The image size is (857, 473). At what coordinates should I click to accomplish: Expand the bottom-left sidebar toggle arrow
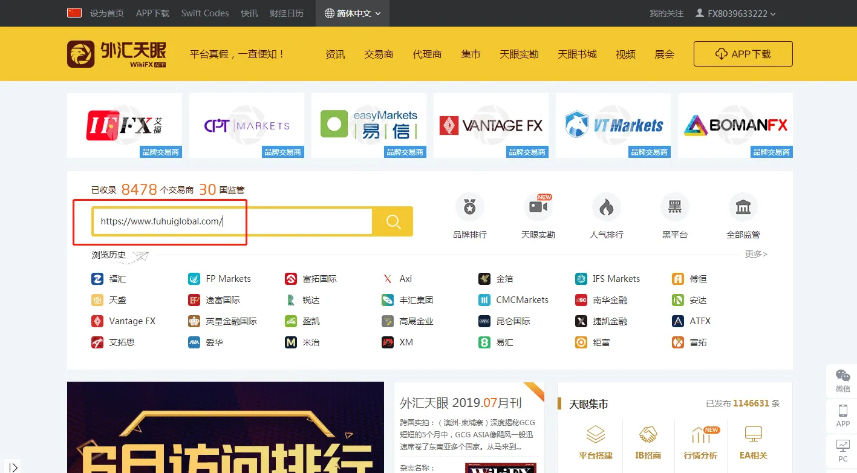coord(13,467)
